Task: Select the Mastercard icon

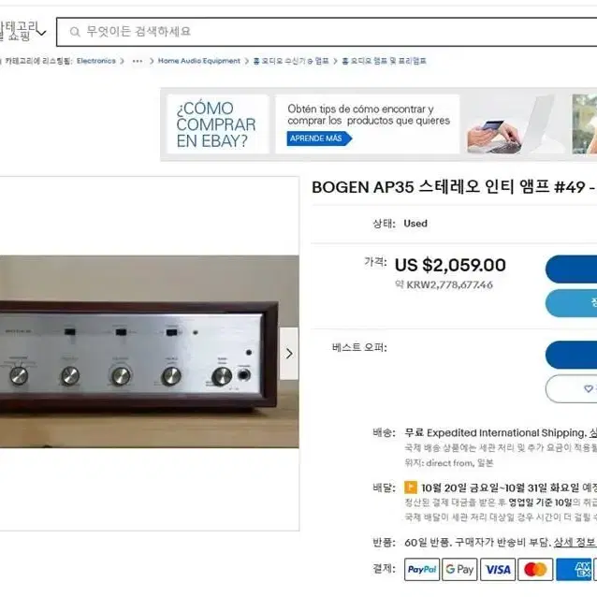Action: (x=535, y=570)
